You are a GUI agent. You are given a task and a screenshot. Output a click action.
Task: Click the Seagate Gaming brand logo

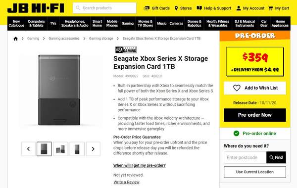click(126, 50)
